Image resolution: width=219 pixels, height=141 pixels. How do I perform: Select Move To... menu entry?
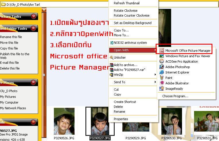[133, 35]
